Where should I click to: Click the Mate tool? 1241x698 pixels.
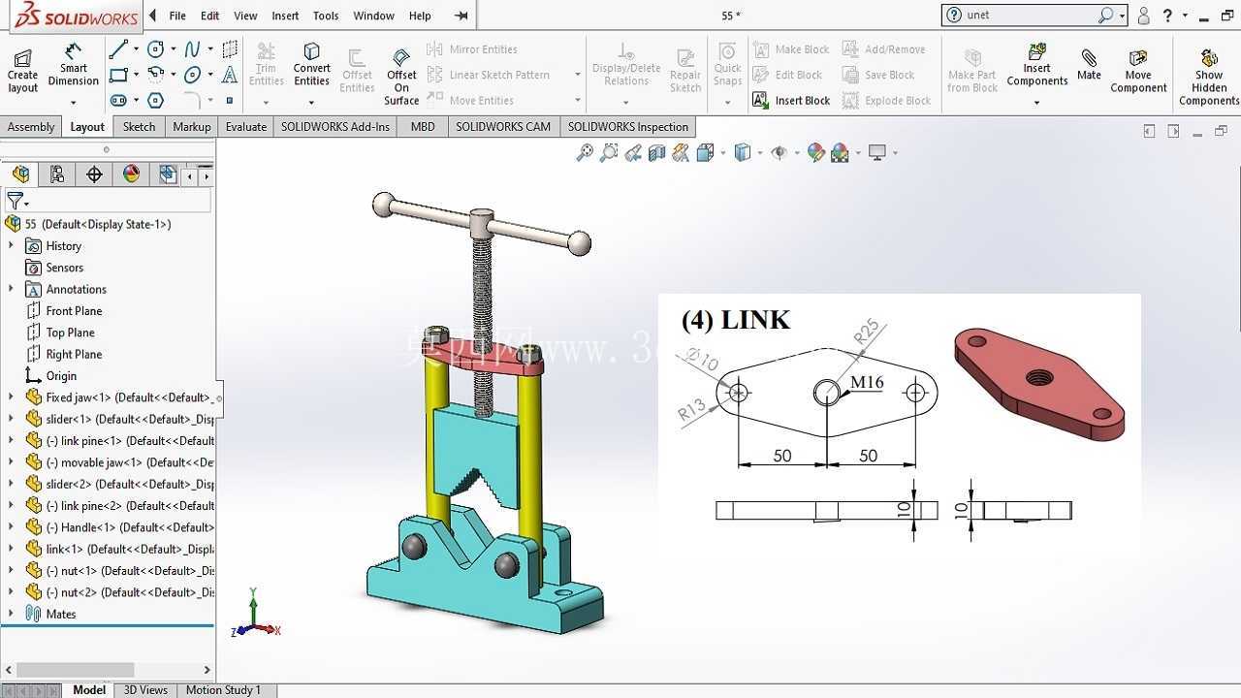pyautogui.click(x=1089, y=65)
